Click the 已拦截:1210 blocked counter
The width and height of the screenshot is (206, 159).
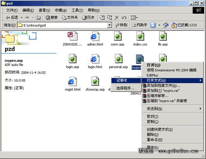[x=184, y=25]
